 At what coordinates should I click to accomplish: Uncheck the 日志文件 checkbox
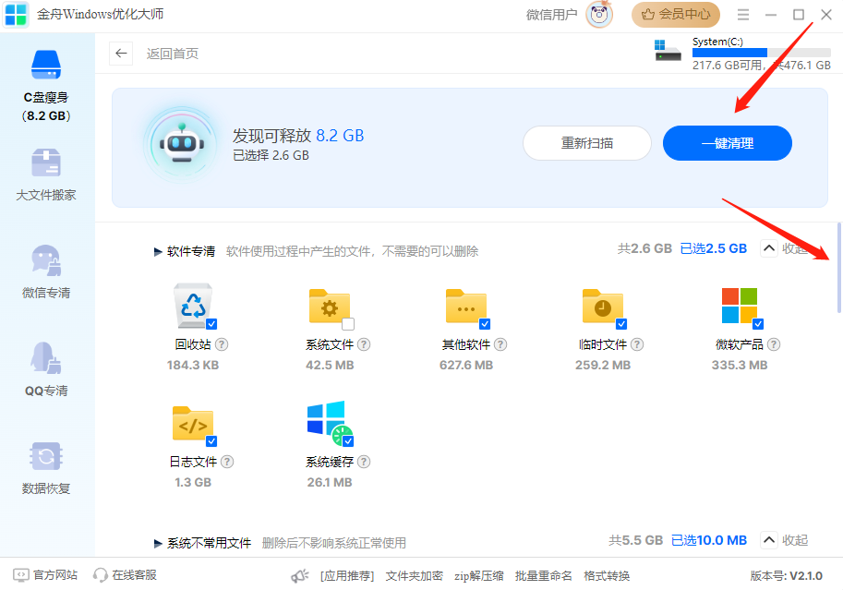tap(211, 441)
